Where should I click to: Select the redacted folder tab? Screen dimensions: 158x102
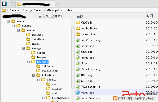[x=36, y=4]
